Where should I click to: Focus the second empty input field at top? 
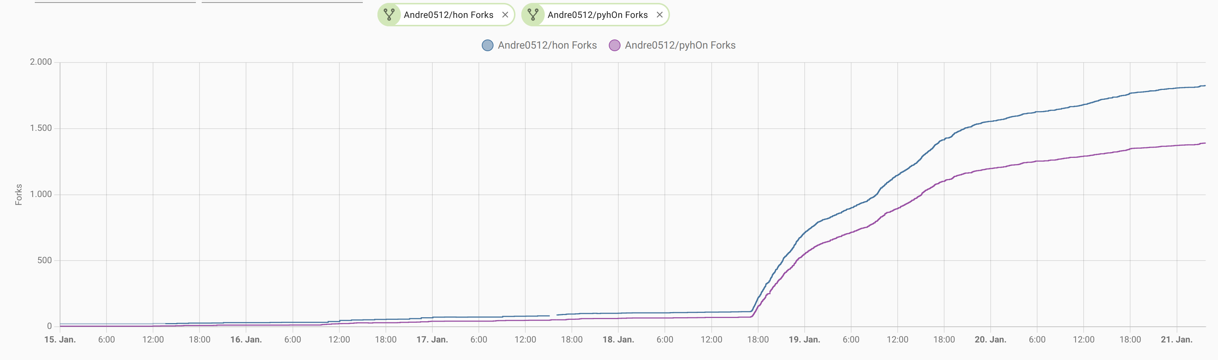coord(282,2)
